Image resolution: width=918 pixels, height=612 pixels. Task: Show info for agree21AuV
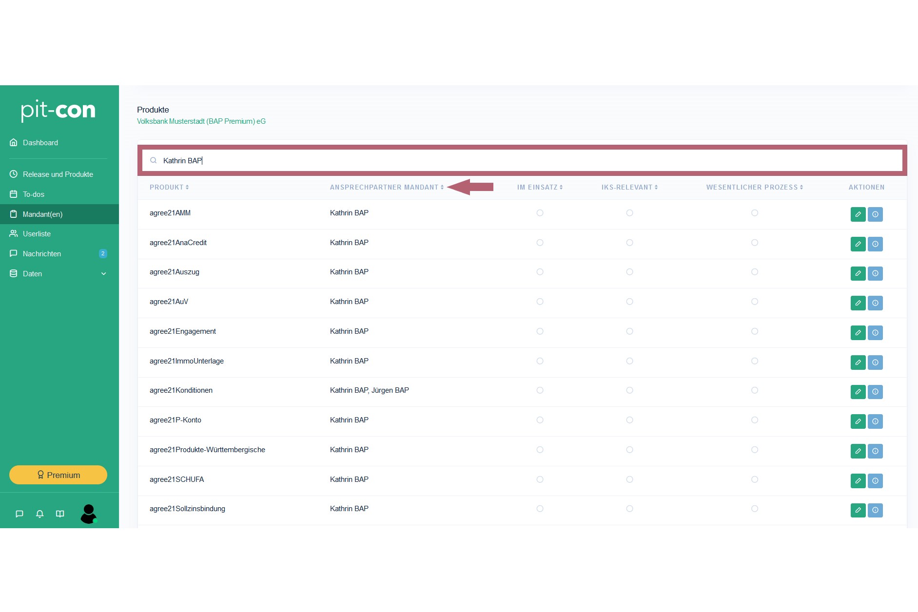tap(875, 303)
